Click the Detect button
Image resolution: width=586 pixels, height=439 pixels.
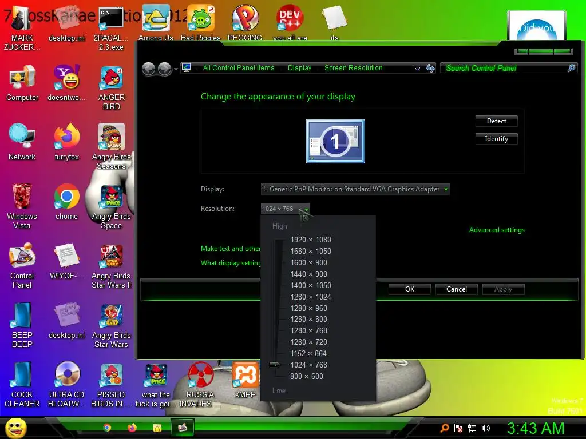(496, 121)
